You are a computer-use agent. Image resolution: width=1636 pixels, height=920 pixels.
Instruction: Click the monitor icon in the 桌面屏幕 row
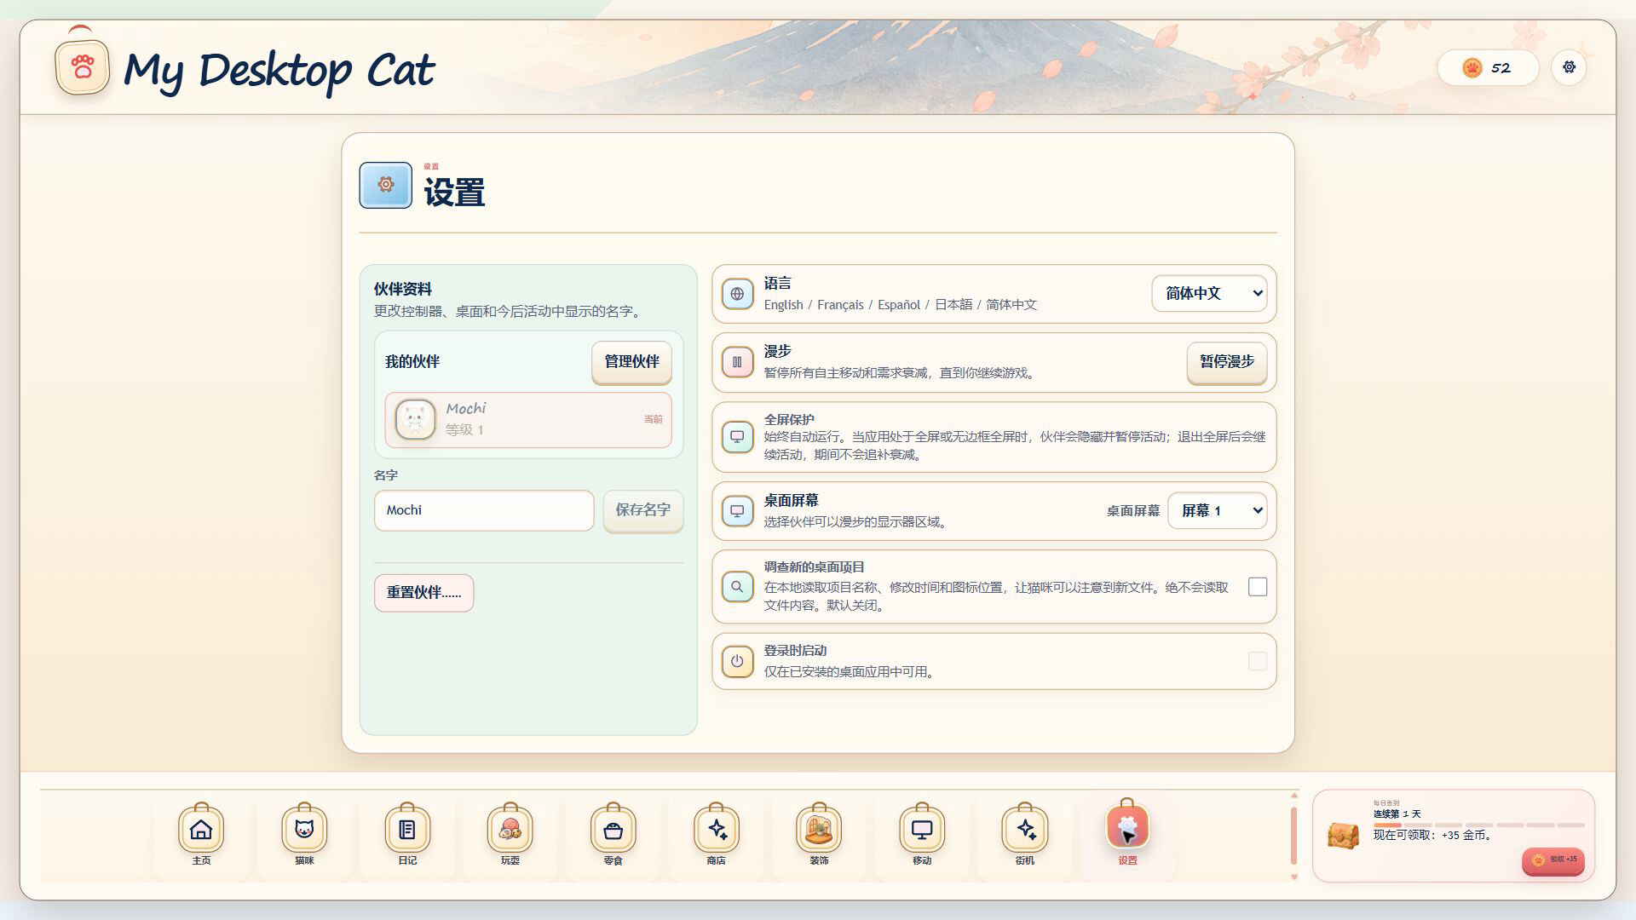point(737,511)
